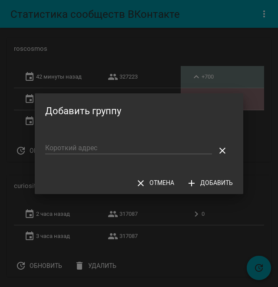278x287 pixels.
Task: Click the 2 часа назад timestamp
Action: point(53,214)
